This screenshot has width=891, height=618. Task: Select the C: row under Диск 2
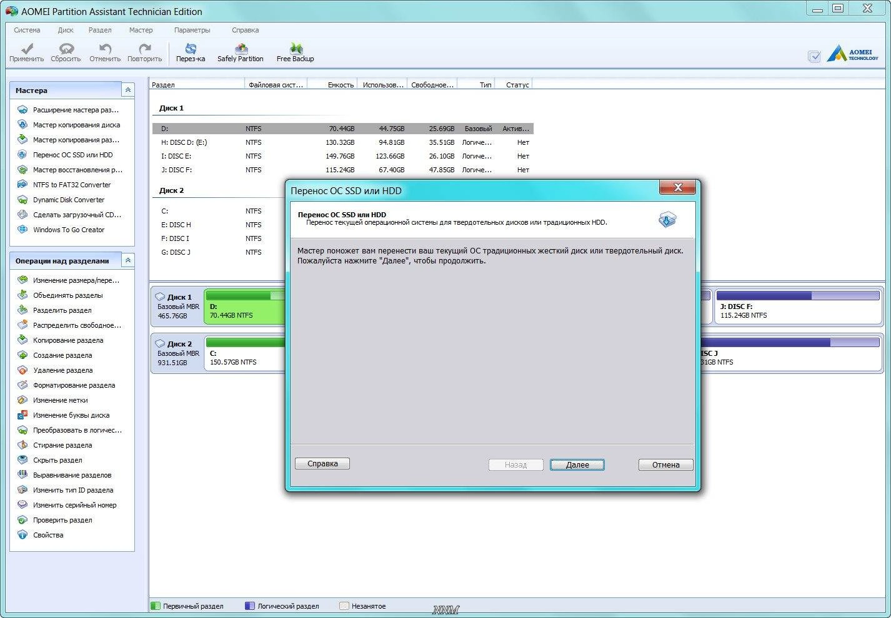219,211
